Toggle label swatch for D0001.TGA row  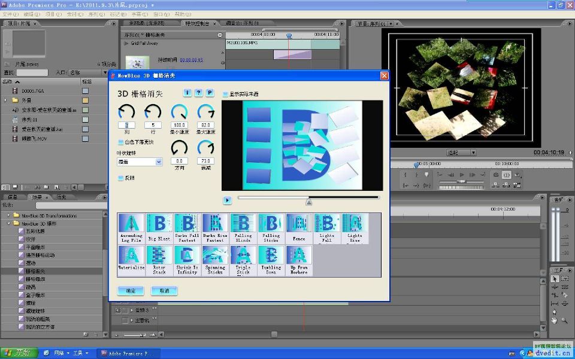85,91
